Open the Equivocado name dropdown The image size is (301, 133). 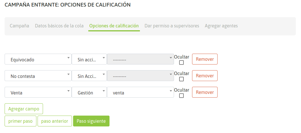tap(38, 59)
